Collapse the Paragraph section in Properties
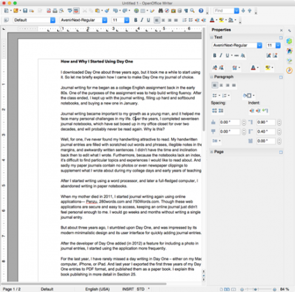This screenshot has height=292, width=295. (211, 77)
